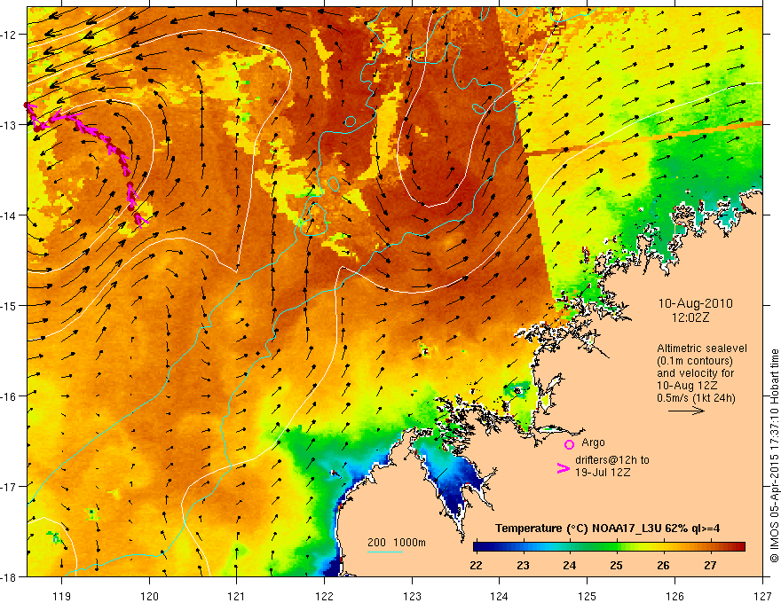Image resolution: width=781 pixels, height=603 pixels.
Task: Click the latitude axis label '-15'
Action: coord(9,305)
